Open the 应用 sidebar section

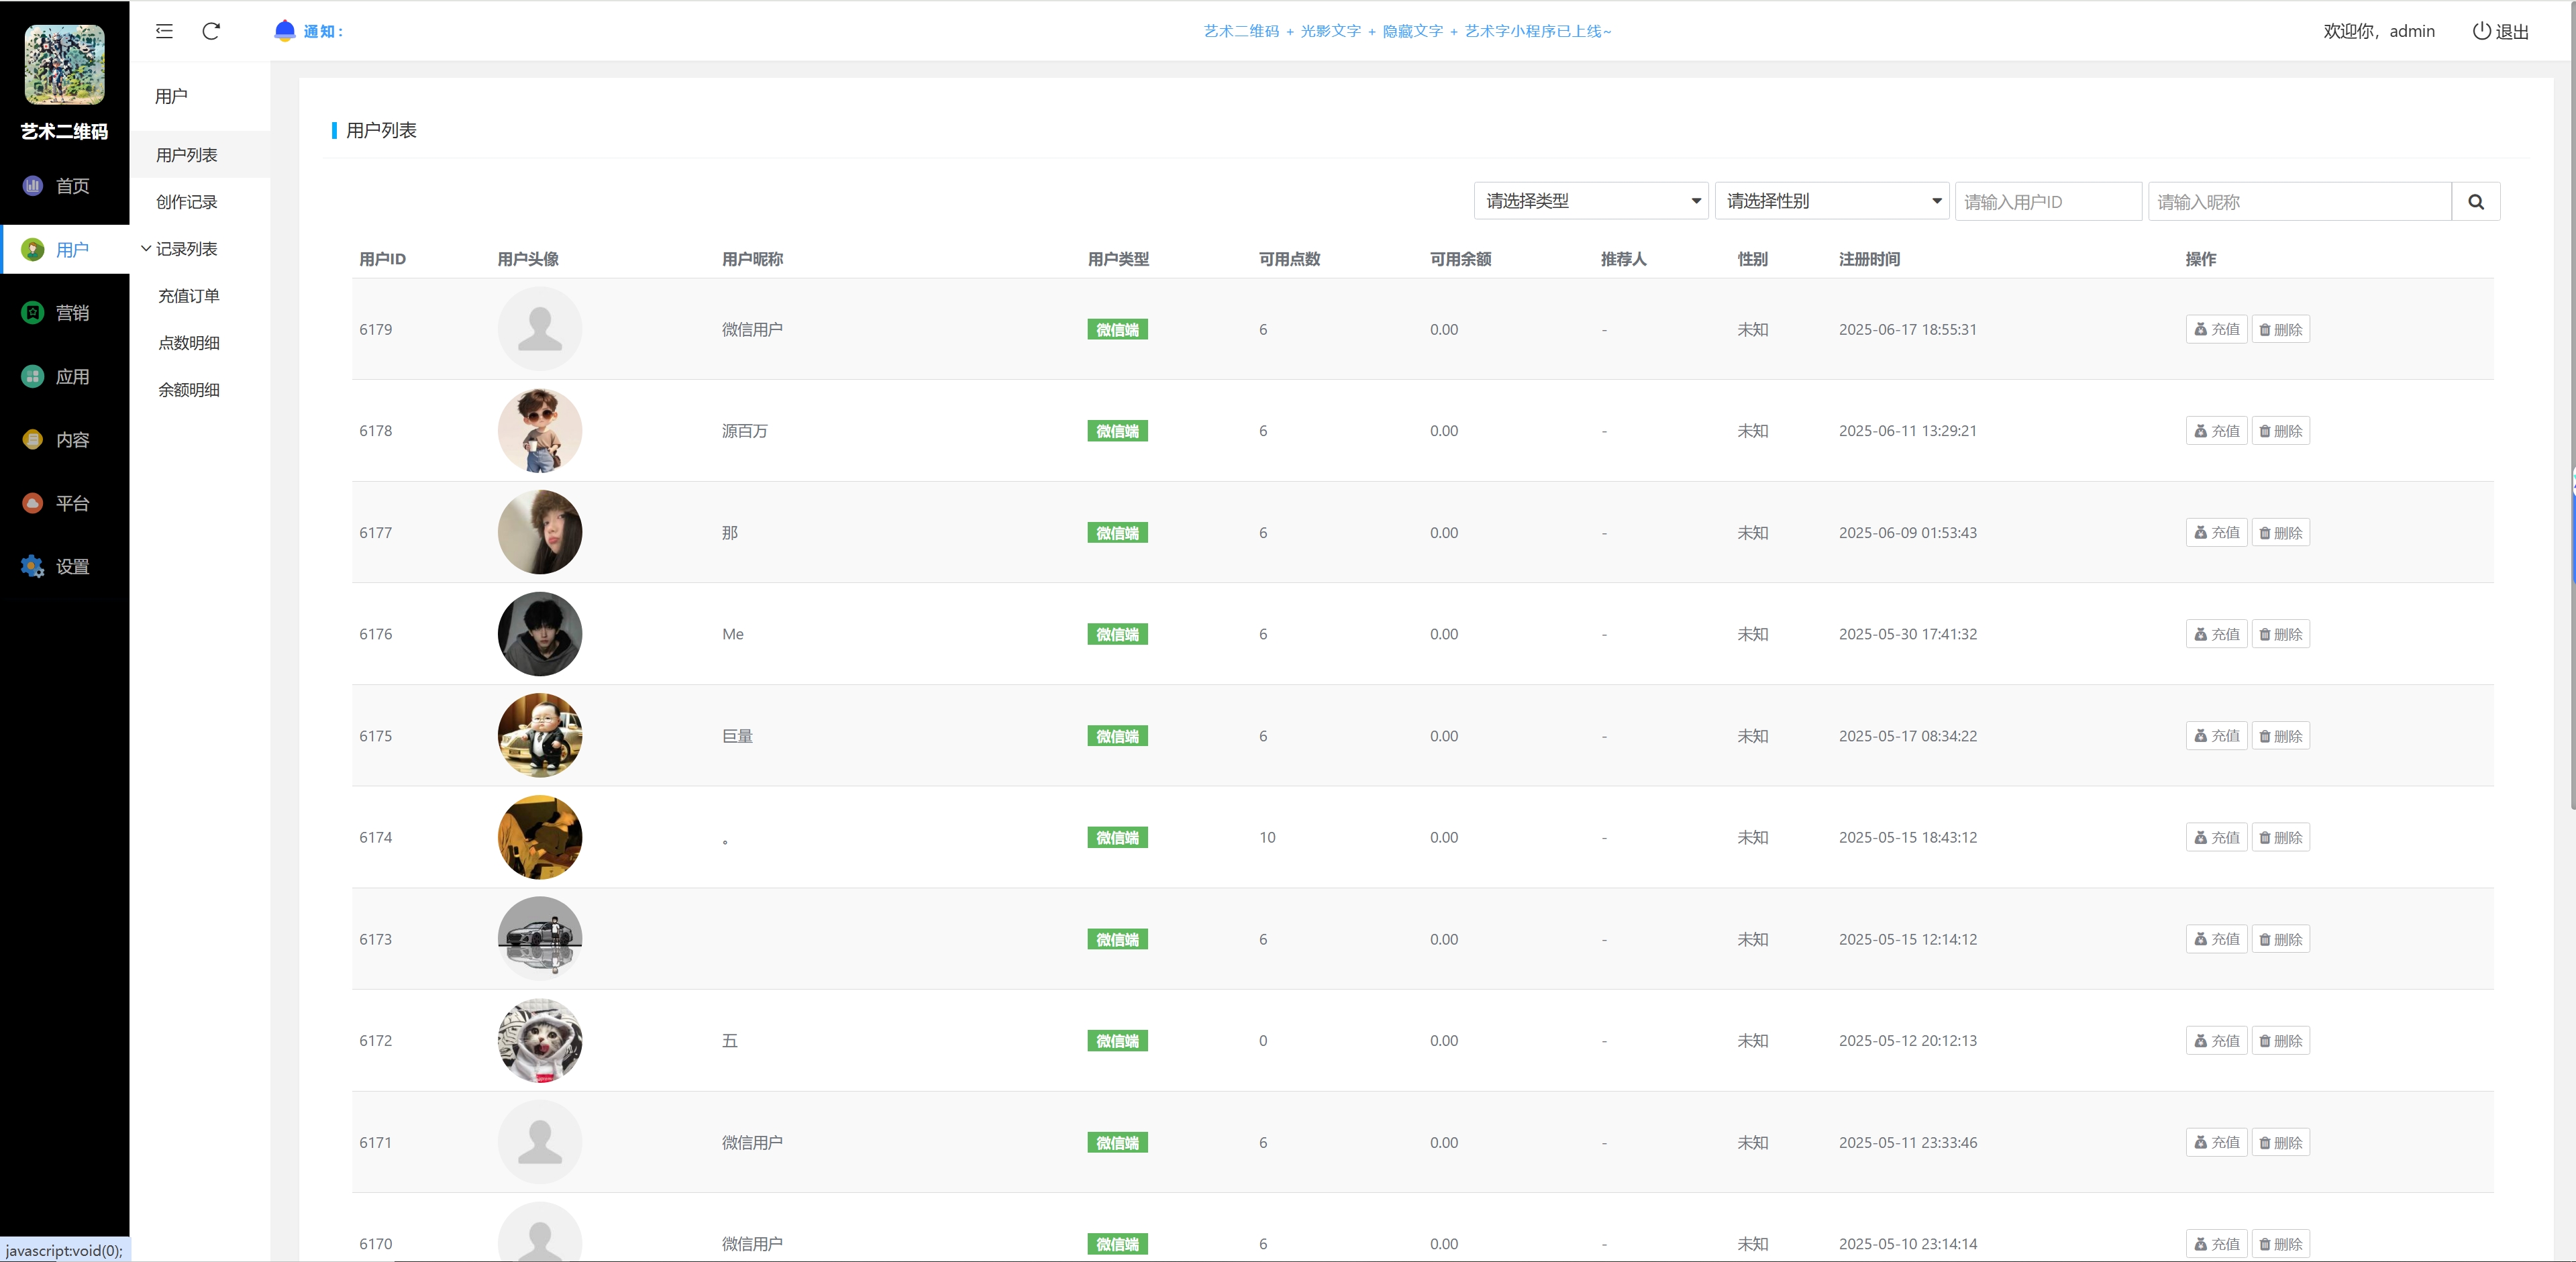(71, 377)
